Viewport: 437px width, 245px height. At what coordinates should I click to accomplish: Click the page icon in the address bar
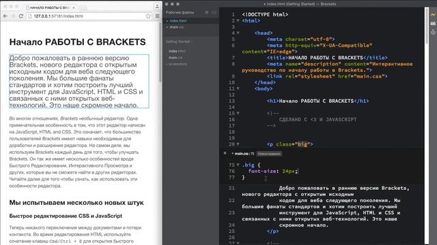30,16
